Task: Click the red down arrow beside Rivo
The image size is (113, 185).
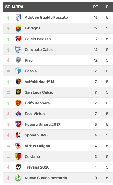Action: coord(8,60)
